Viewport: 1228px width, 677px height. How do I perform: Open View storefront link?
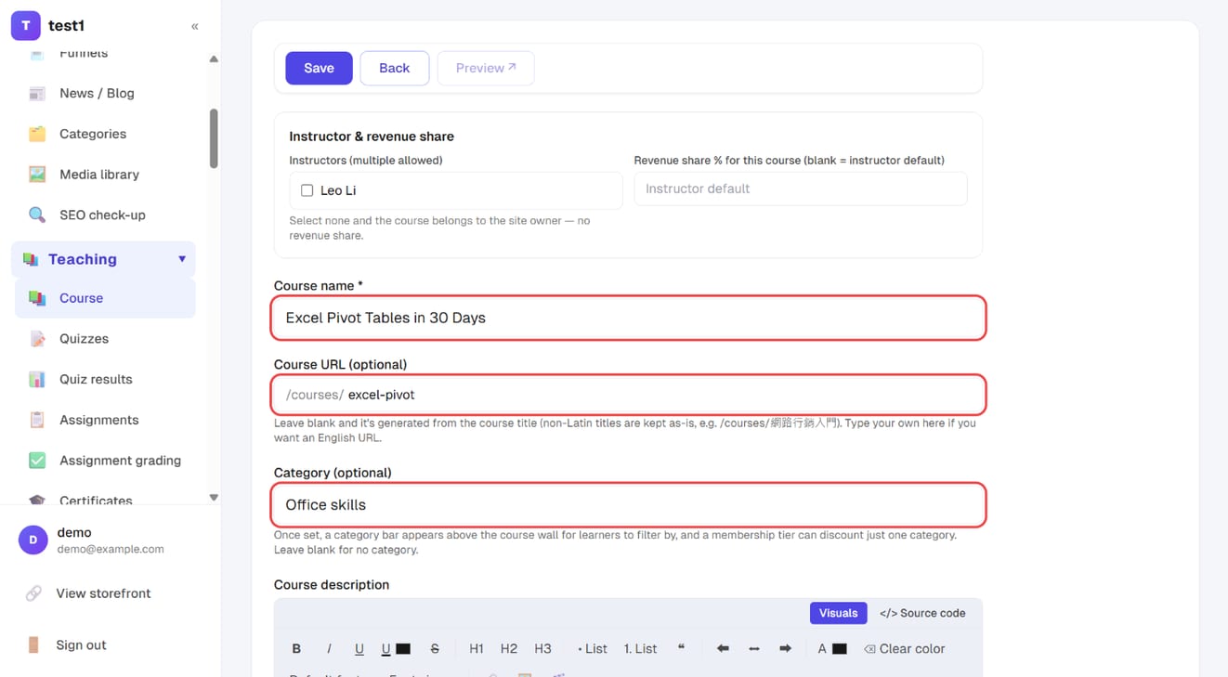click(103, 593)
